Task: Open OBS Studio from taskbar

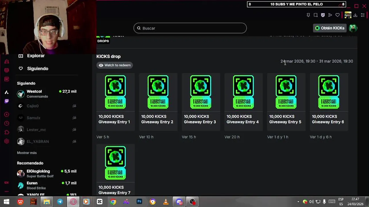Action: 193,202
